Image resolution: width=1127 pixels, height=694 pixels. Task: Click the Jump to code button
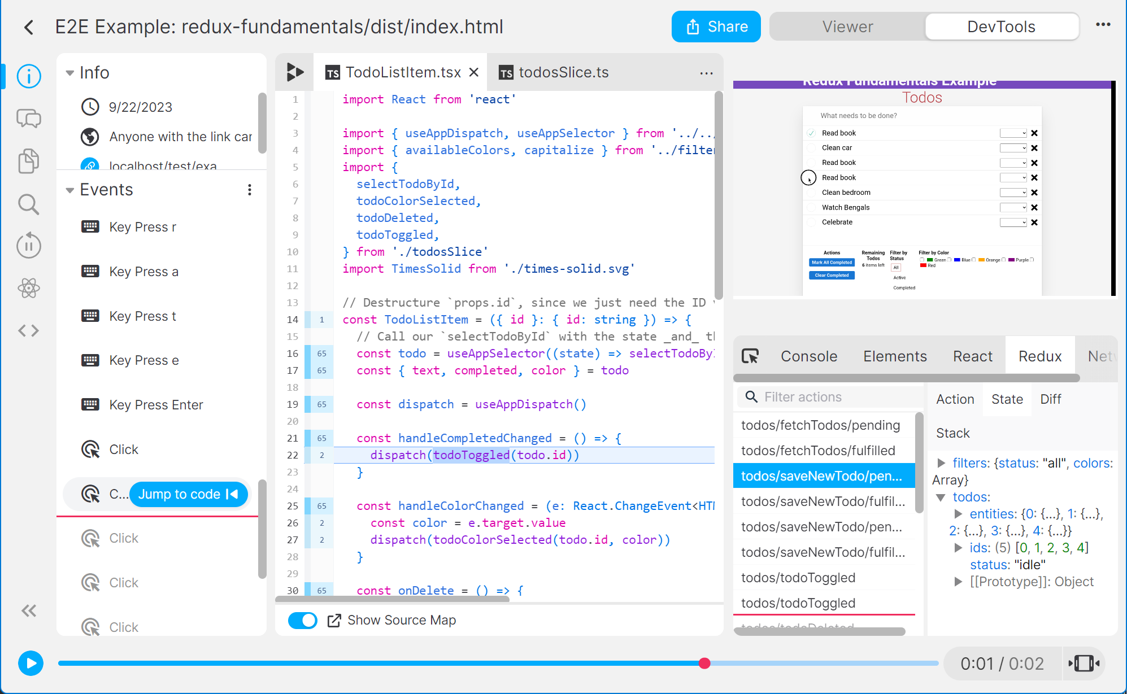coord(188,494)
